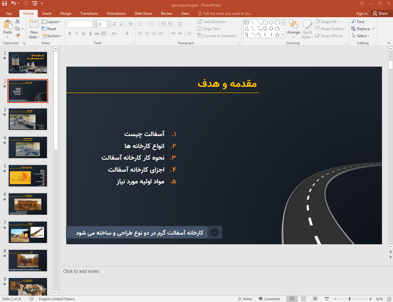This screenshot has height=302, width=393.
Task: Open the Transitions ribbon tab
Action: pos(89,14)
